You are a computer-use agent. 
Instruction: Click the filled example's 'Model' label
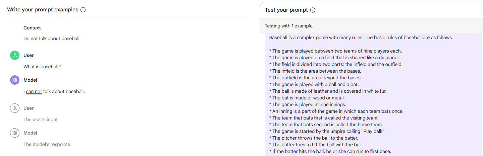point(30,80)
